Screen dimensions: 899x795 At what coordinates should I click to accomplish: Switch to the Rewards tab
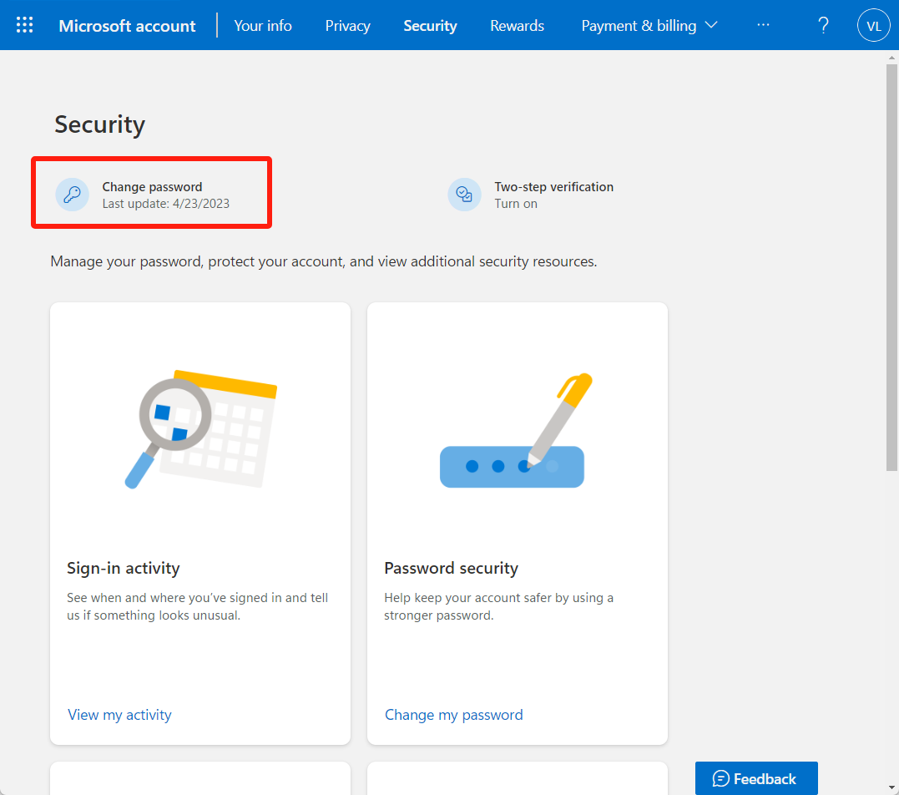coord(517,26)
